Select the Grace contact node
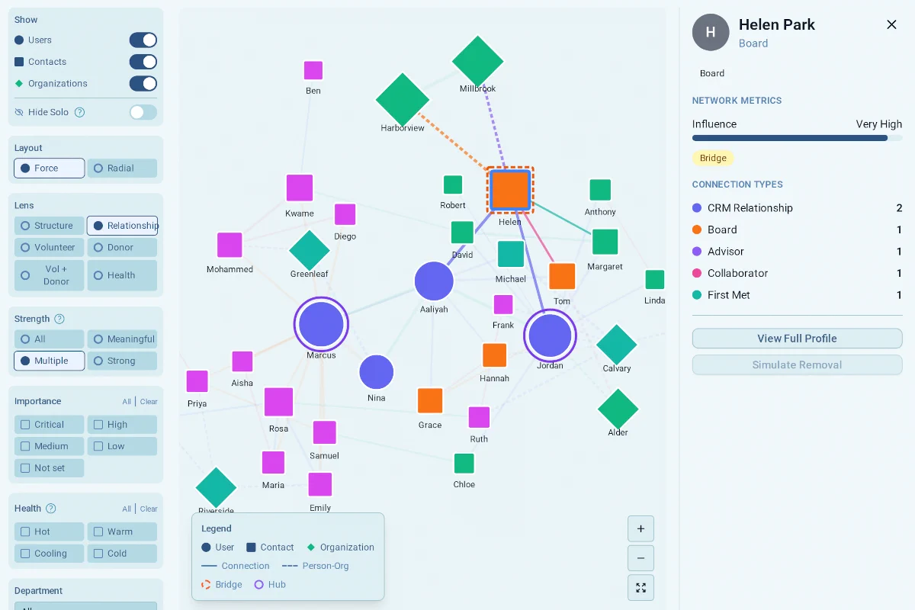This screenshot has height=610, width=915. coord(430,401)
